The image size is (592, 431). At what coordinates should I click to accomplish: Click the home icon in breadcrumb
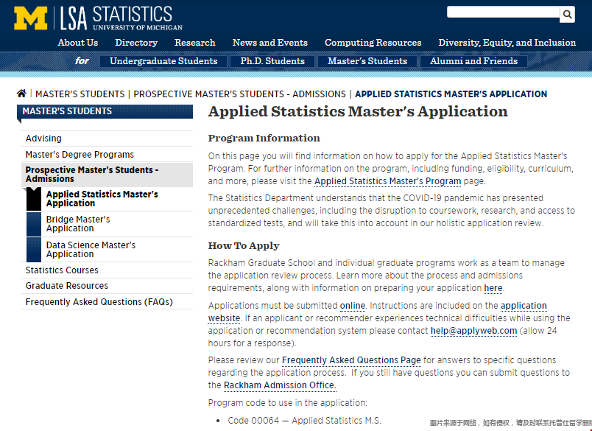21,94
